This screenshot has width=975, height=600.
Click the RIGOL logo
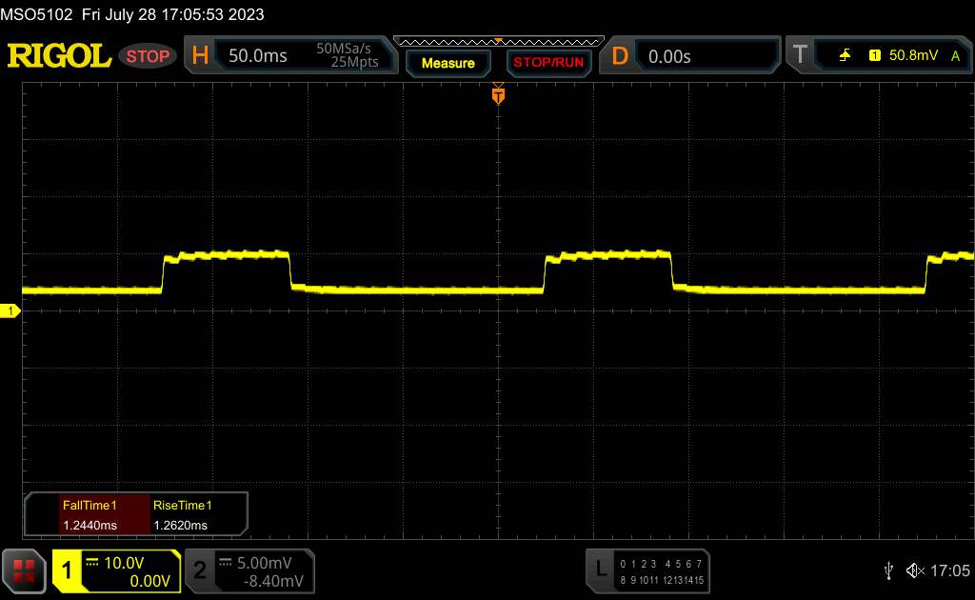coord(59,56)
